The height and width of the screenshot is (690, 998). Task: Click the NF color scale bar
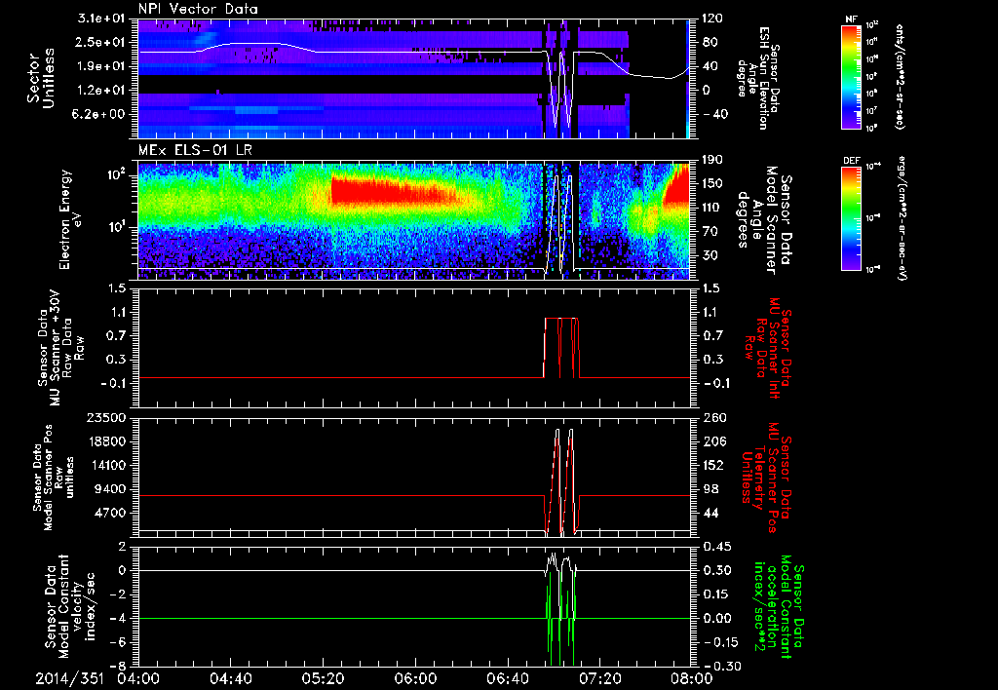pos(851,77)
